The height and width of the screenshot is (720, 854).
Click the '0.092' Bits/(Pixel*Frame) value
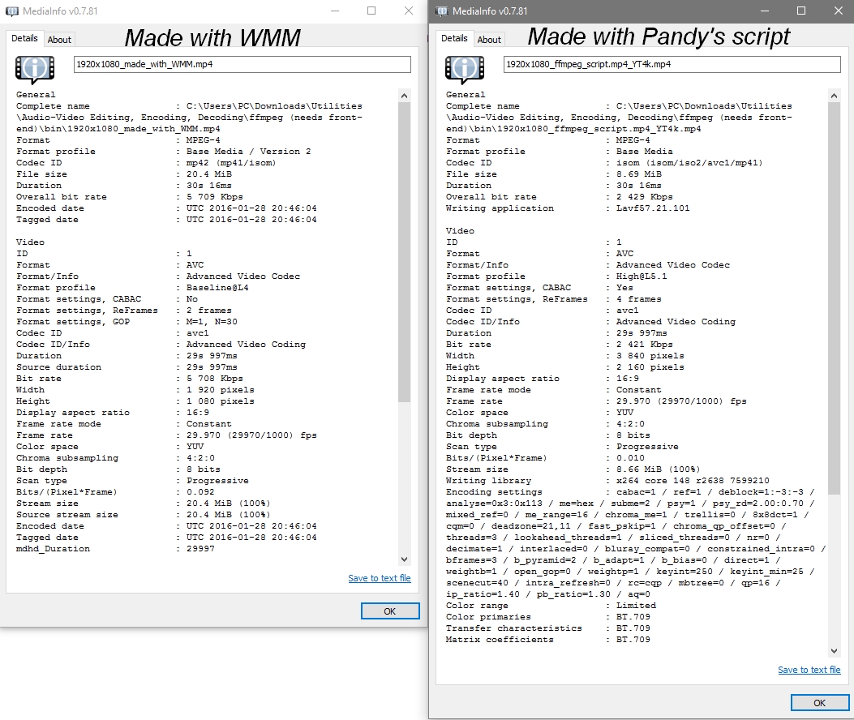click(x=200, y=492)
